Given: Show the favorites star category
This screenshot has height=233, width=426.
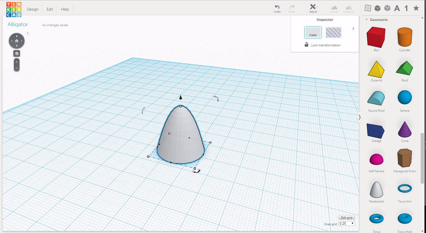Looking at the screenshot, I should 416,8.
